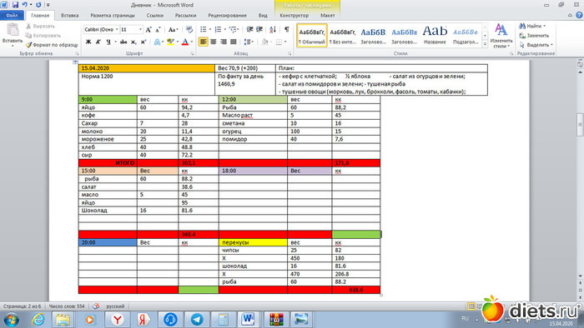Click the Заменить button
This screenshot has width=584, height=328.
coord(534,35)
